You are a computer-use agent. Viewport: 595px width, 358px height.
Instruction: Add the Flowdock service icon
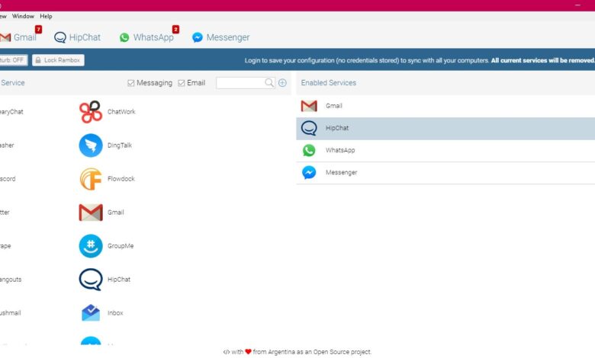pyautogui.click(x=91, y=179)
